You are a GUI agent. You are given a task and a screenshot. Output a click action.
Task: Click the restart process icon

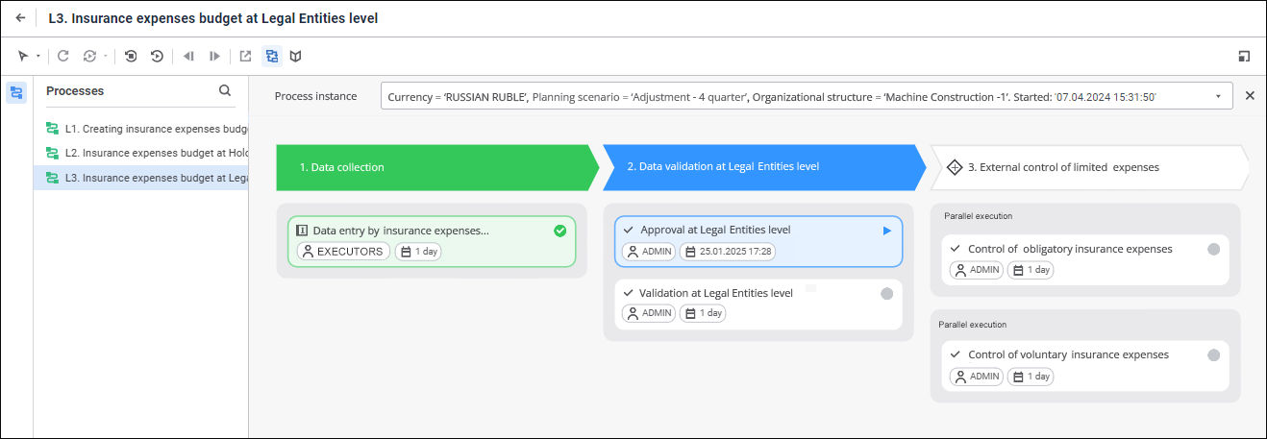pyautogui.click(x=157, y=57)
